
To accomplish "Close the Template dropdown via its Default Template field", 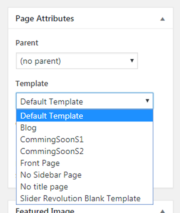I will [x=85, y=101].
